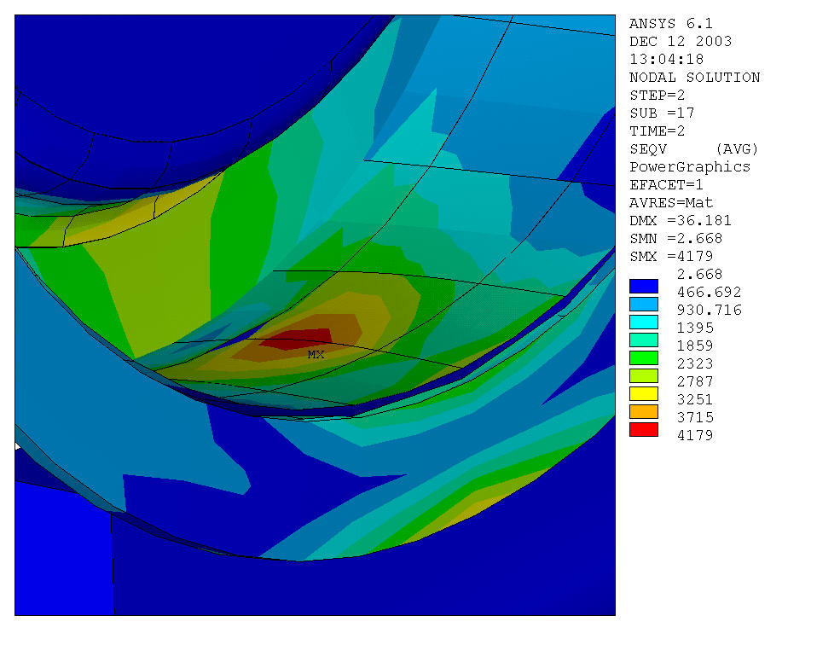Screen dimensions: 840x668
Task: Click the 'DMX =36.181' value
Action: (681, 220)
